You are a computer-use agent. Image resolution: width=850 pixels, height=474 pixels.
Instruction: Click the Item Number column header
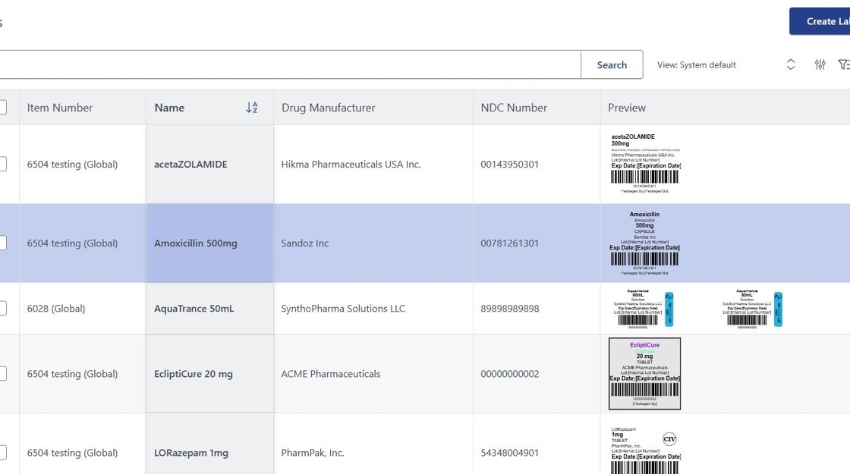pos(60,108)
